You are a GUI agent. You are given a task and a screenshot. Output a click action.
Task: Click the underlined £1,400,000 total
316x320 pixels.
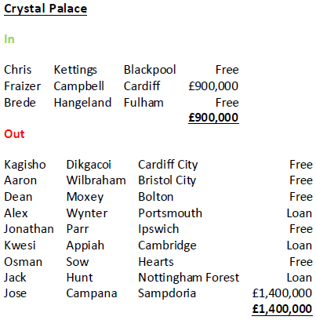coord(282,309)
